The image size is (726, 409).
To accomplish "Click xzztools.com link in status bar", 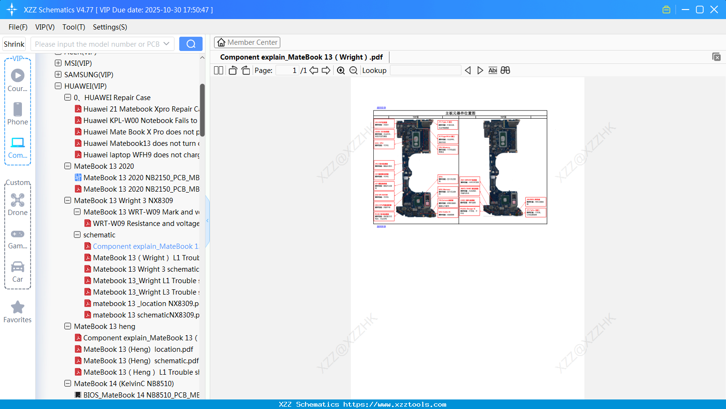I will (395, 404).
